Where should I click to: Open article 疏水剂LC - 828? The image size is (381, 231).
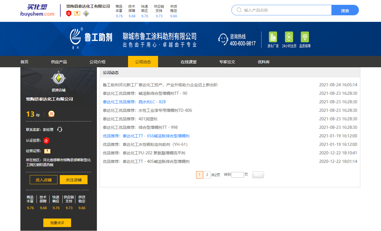134,102
